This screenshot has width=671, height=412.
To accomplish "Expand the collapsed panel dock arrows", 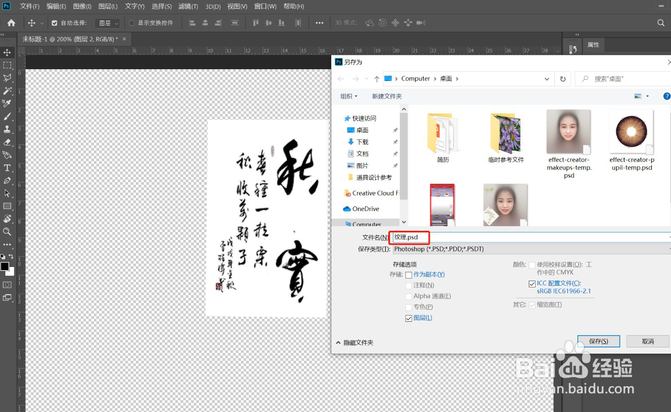I will 577,34.
